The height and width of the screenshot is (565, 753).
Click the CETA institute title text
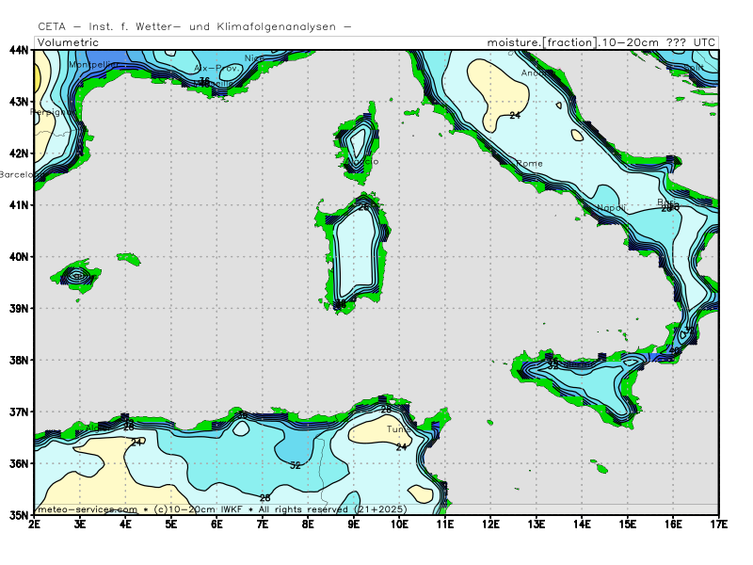coord(195,27)
